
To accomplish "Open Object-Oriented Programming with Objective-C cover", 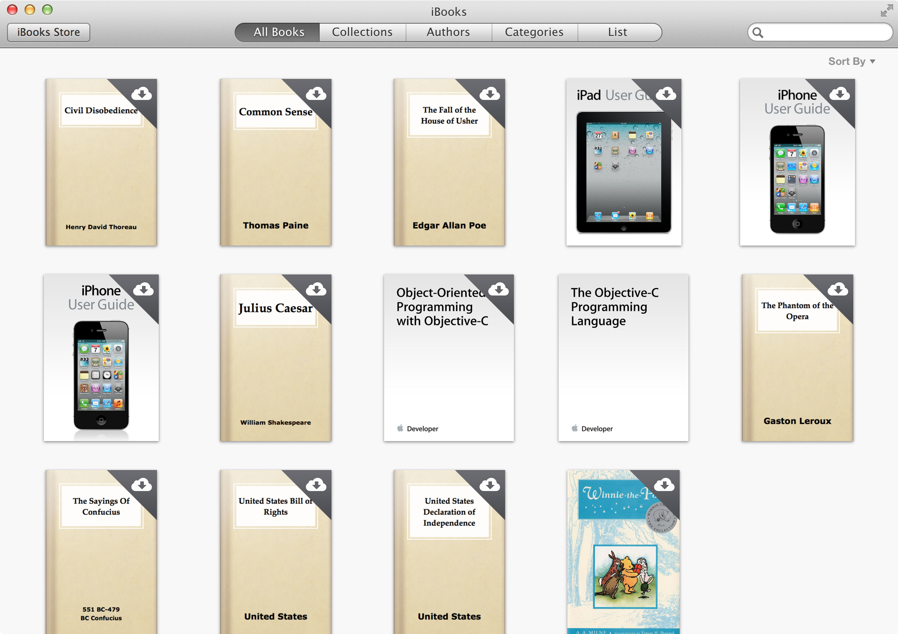I will pyautogui.click(x=449, y=358).
